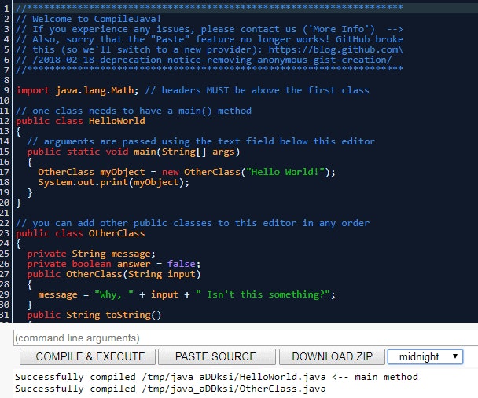
Task: Click the COMPILE & EXECUTE button
Action: (87, 356)
